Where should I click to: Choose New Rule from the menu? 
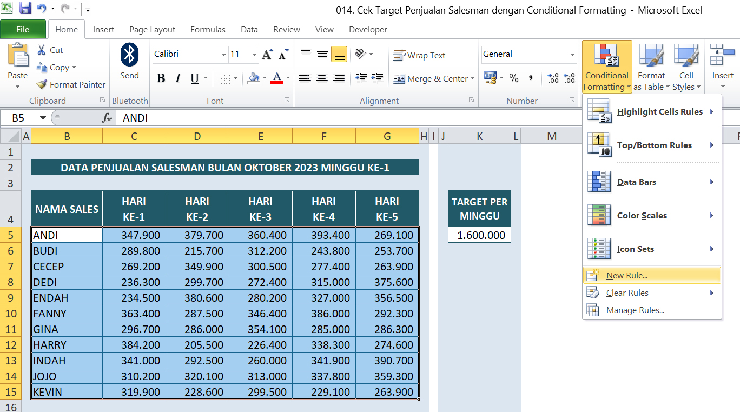pos(625,275)
